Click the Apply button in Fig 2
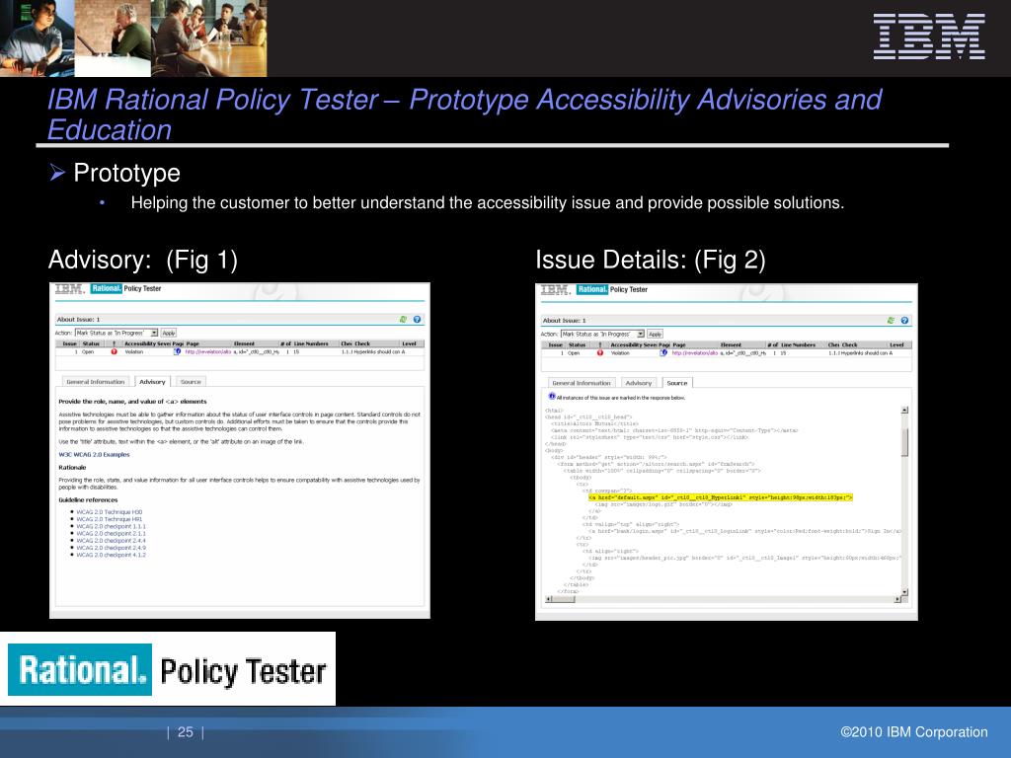 click(656, 334)
